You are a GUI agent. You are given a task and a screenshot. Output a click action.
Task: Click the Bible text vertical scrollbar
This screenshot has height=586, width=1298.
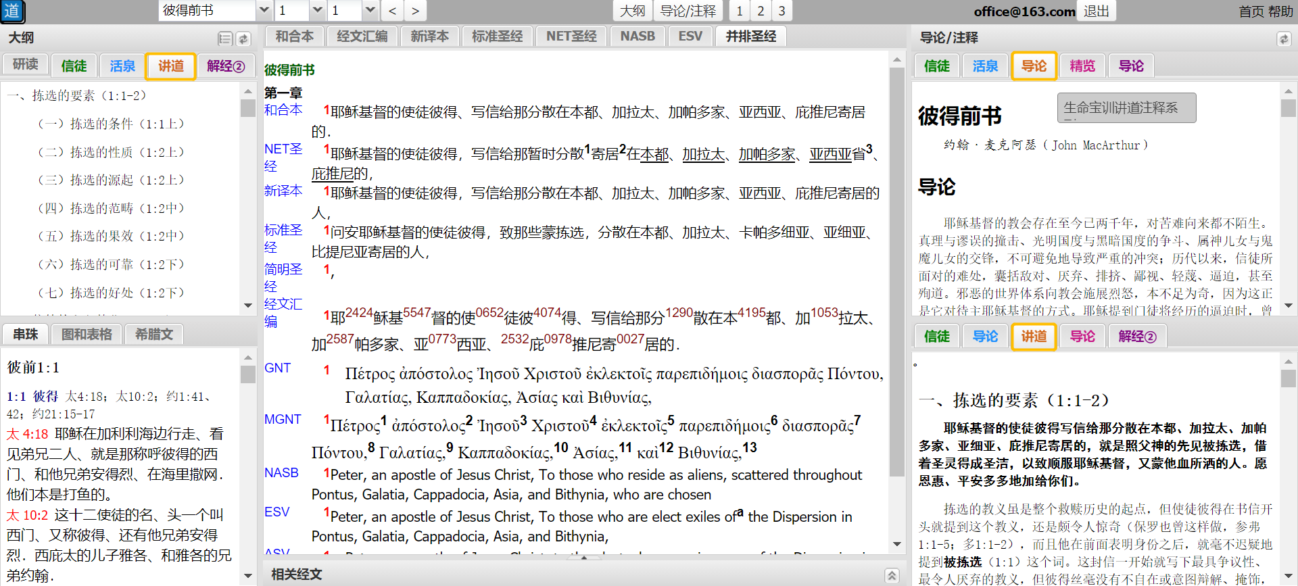pos(897,270)
